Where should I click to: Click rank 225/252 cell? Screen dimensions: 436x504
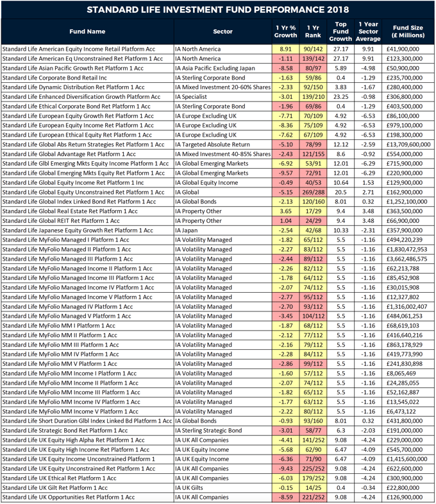[x=313, y=469]
